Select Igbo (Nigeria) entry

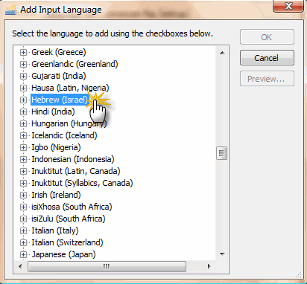pyautogui.click(x=56, y=147)
